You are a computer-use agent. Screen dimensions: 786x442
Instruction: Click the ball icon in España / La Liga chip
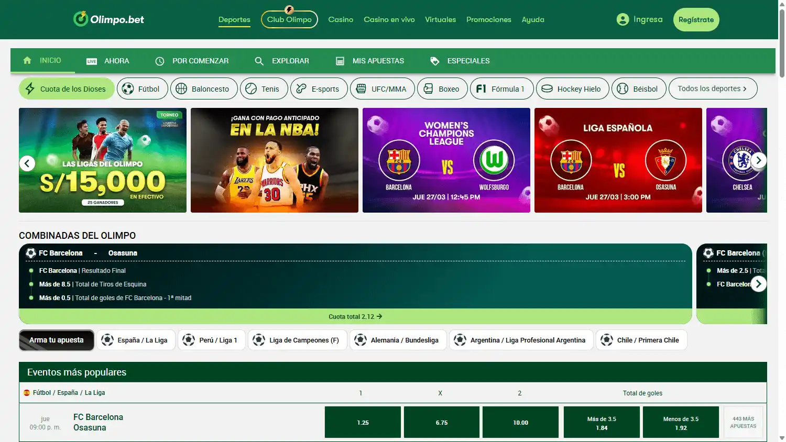click(x=107, y=340)
